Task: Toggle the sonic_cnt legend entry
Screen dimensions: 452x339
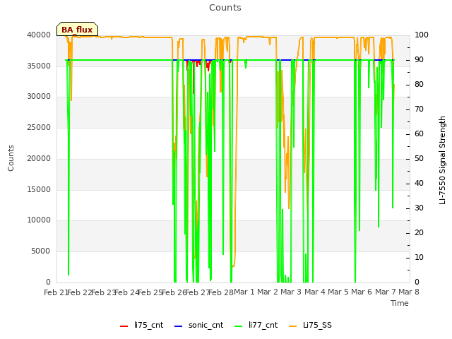Action: (x=199, y=326)
